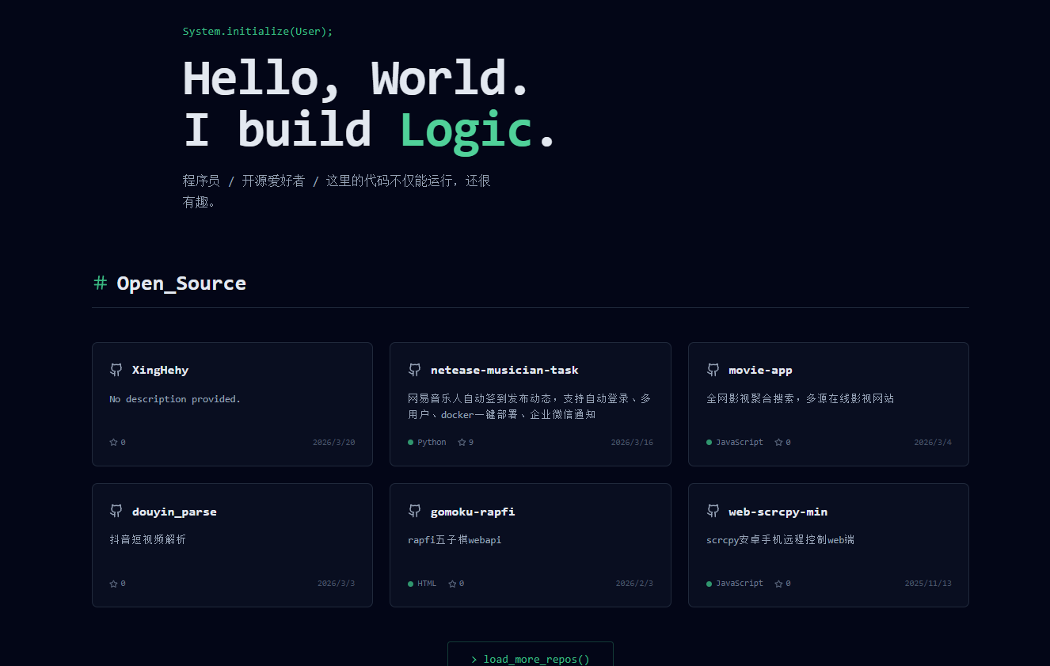Click the Open_Source section heading

click(181, 284)
